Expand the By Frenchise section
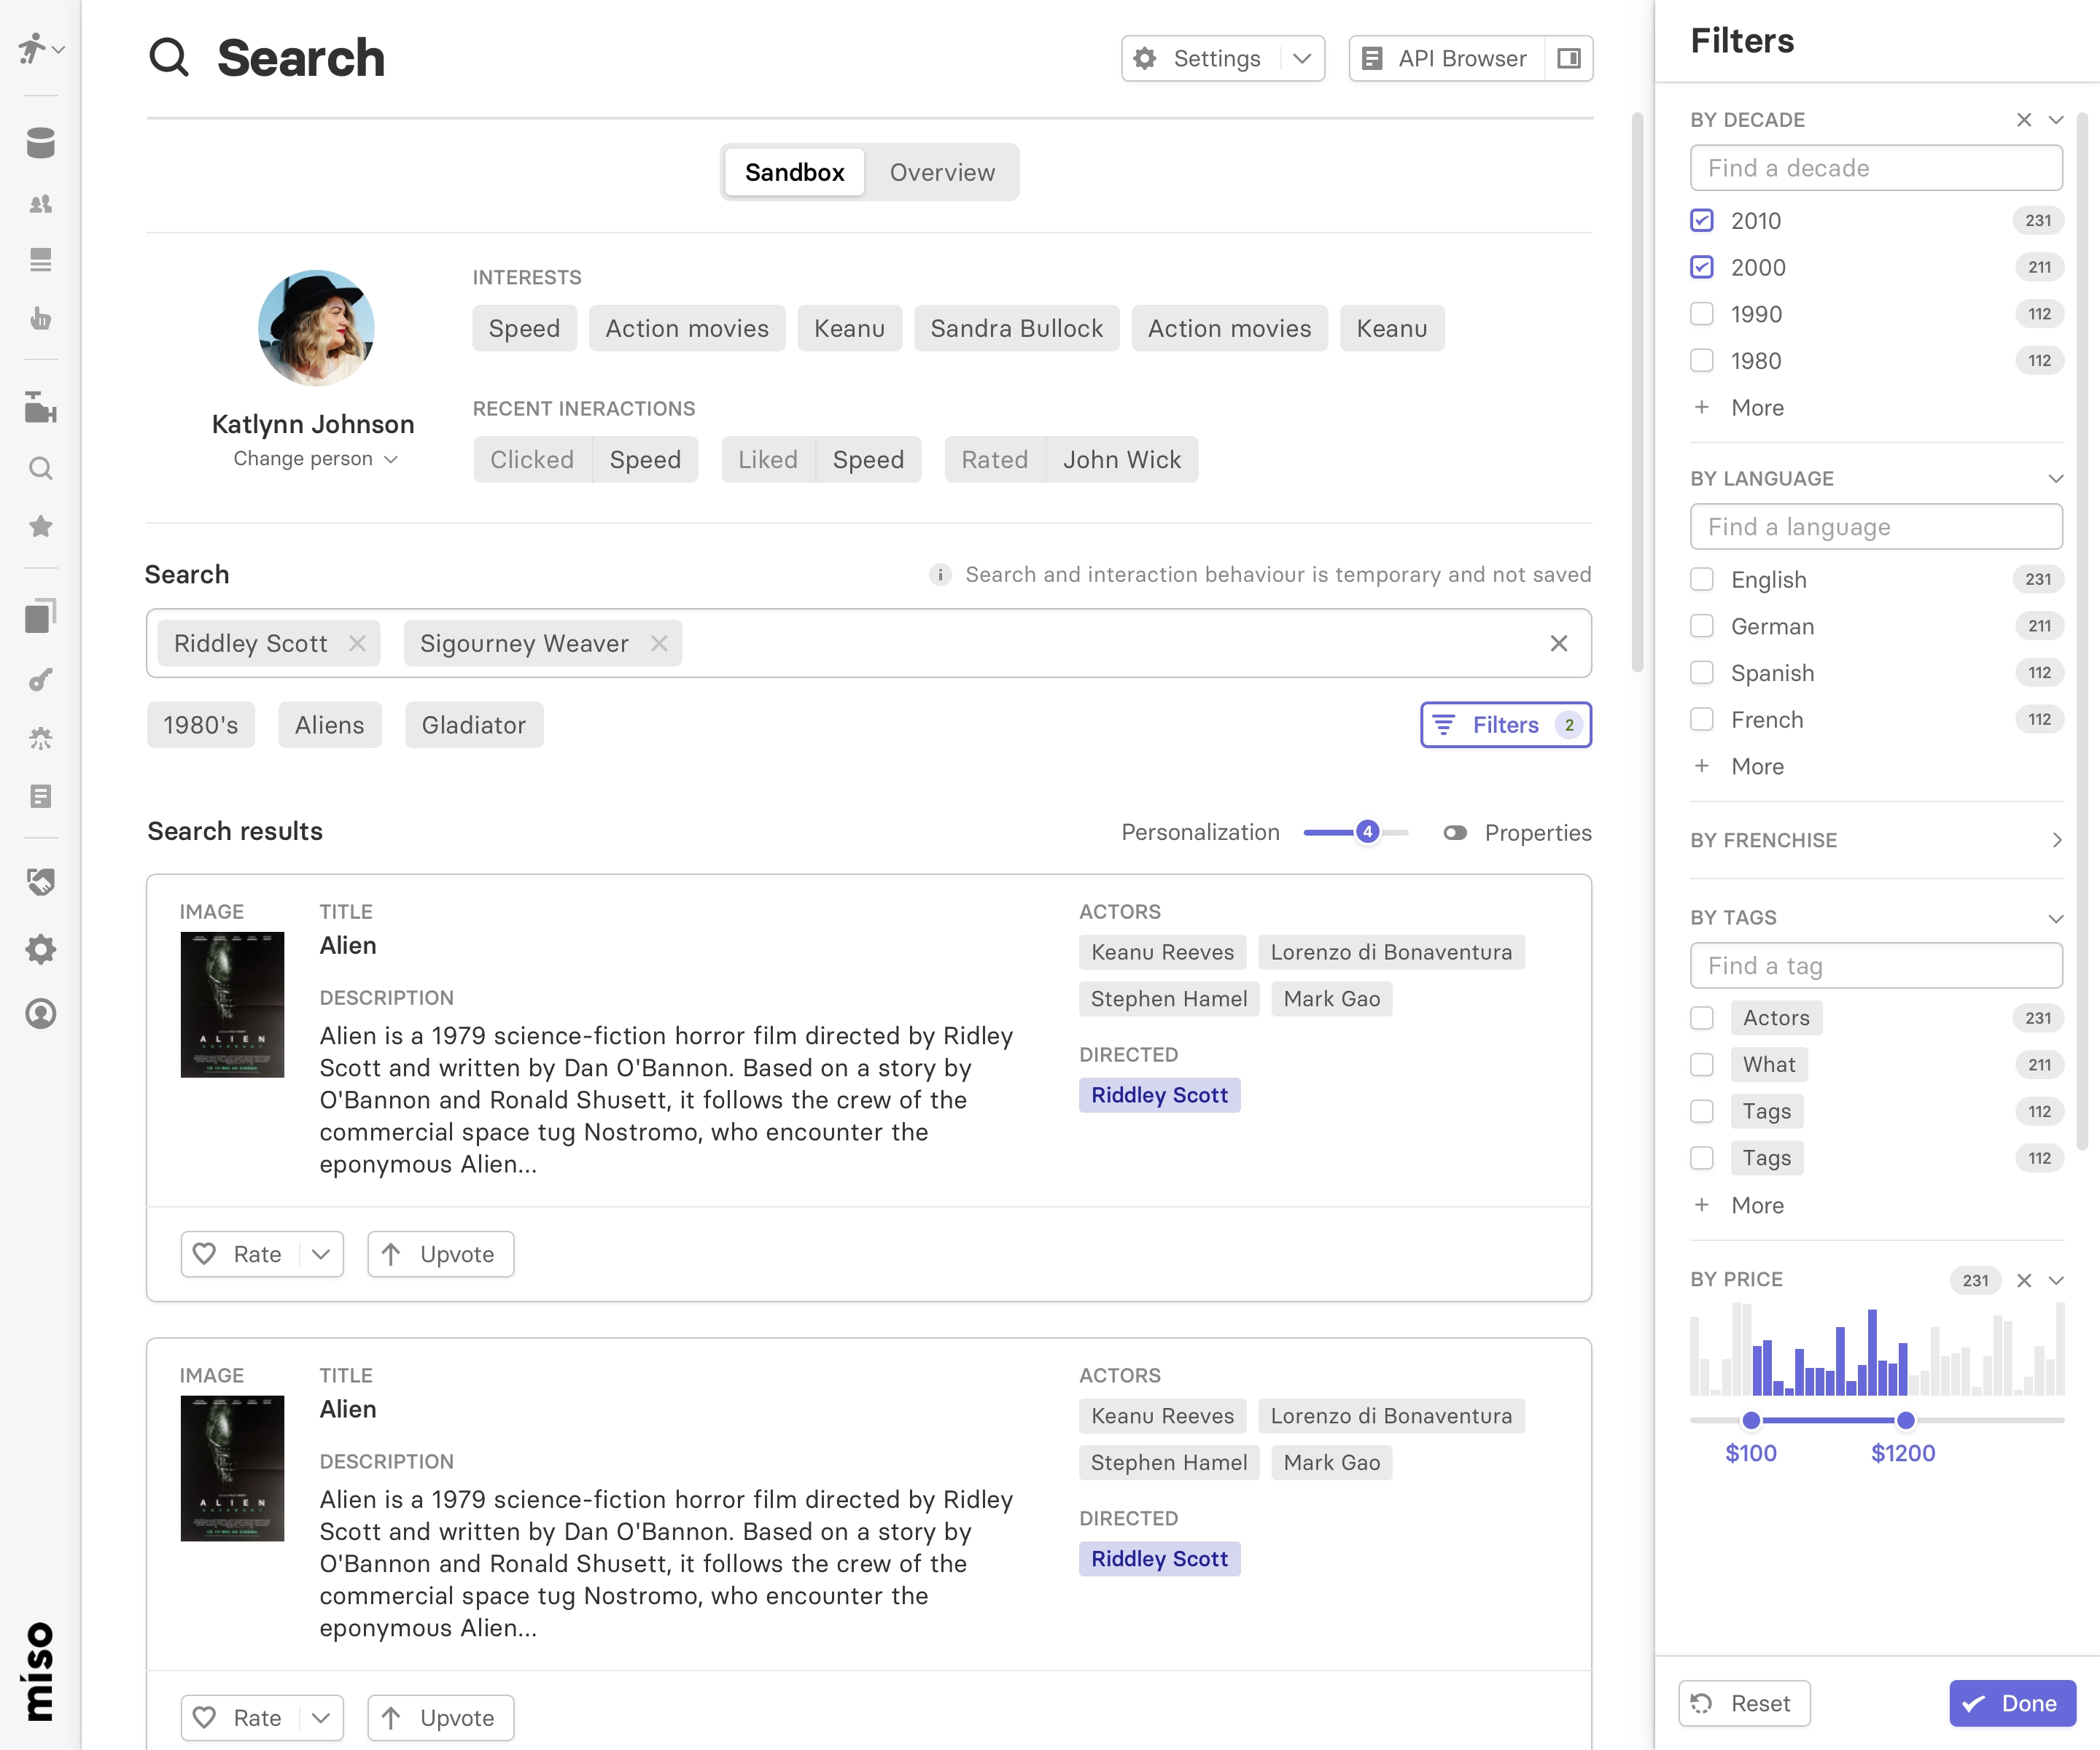This screenshot has height=1750, width=2100. [2056, 840]
